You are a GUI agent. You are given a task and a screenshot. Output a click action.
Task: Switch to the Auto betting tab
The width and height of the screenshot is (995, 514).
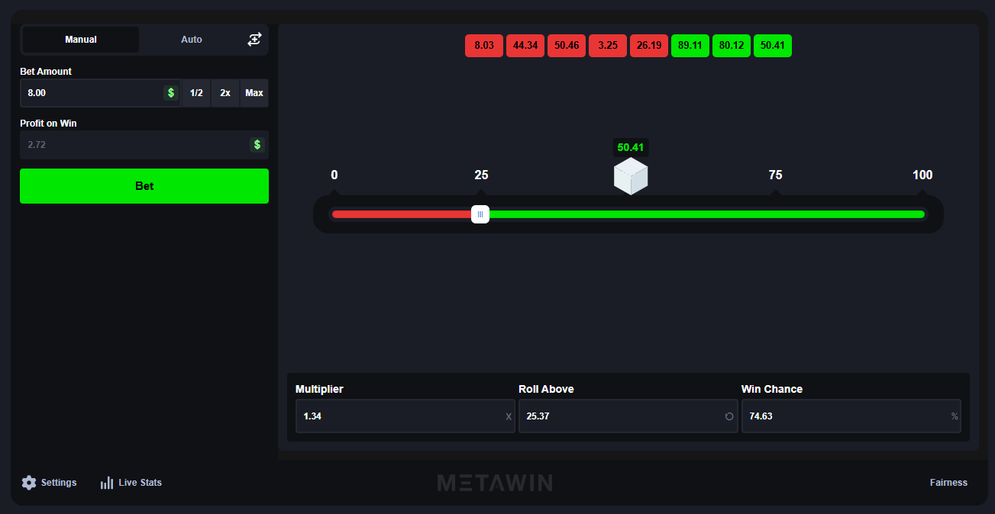(192, 40)
